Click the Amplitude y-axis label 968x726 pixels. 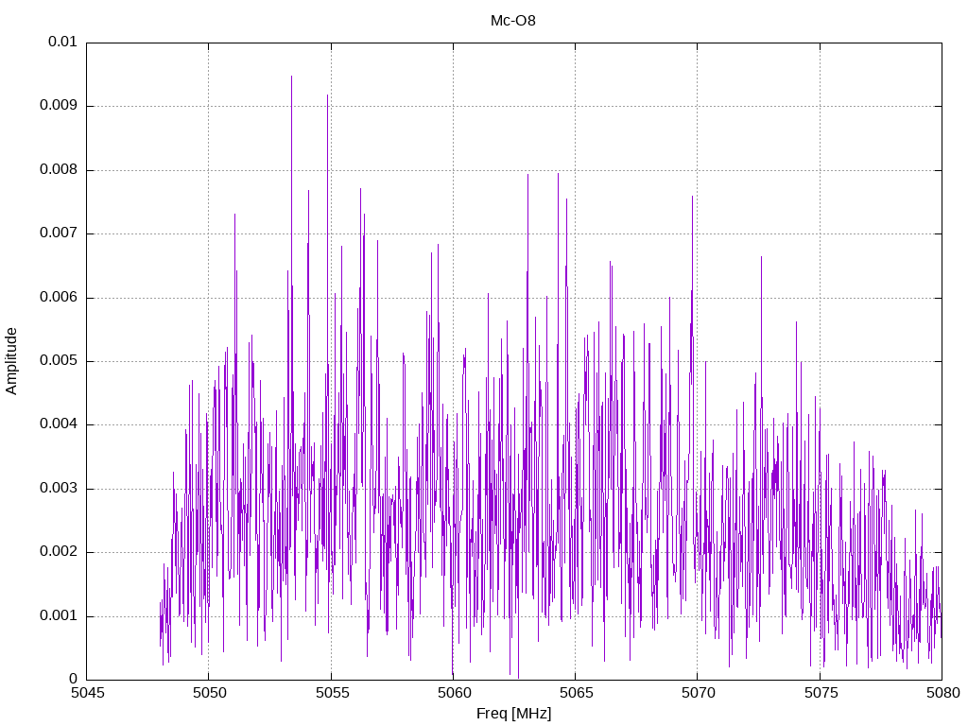[x=11, y=361]
